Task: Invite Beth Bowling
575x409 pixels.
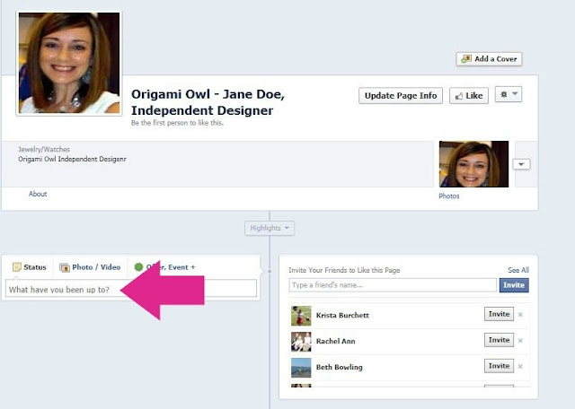Action: (499, 366)
